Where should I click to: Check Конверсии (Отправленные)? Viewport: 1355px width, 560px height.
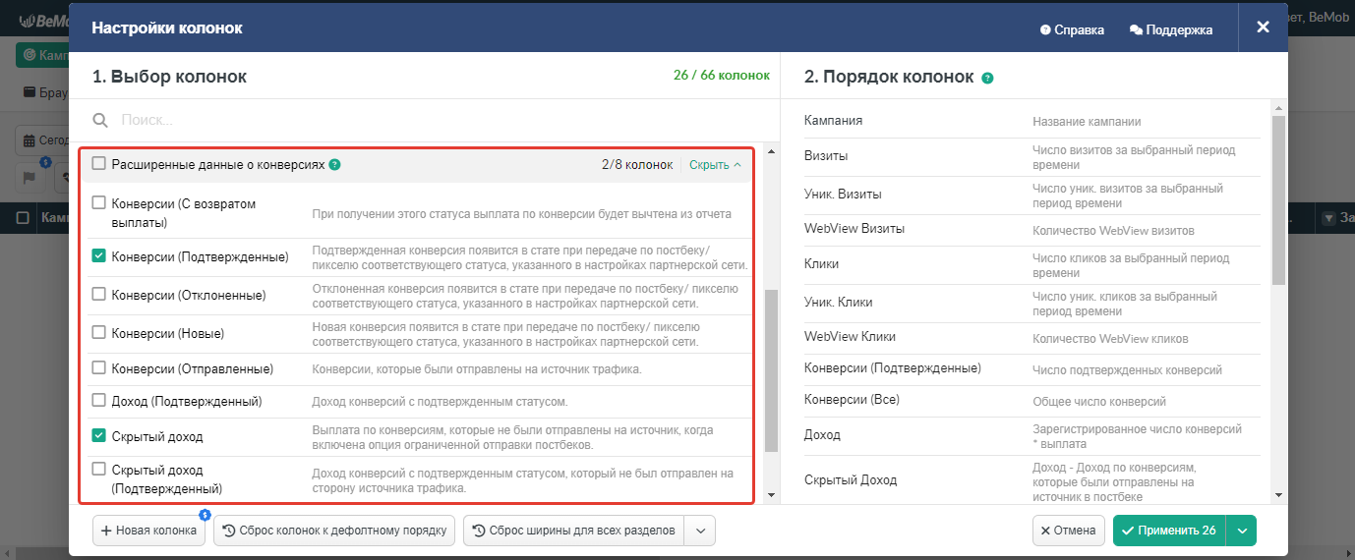[x=98, y=369]
